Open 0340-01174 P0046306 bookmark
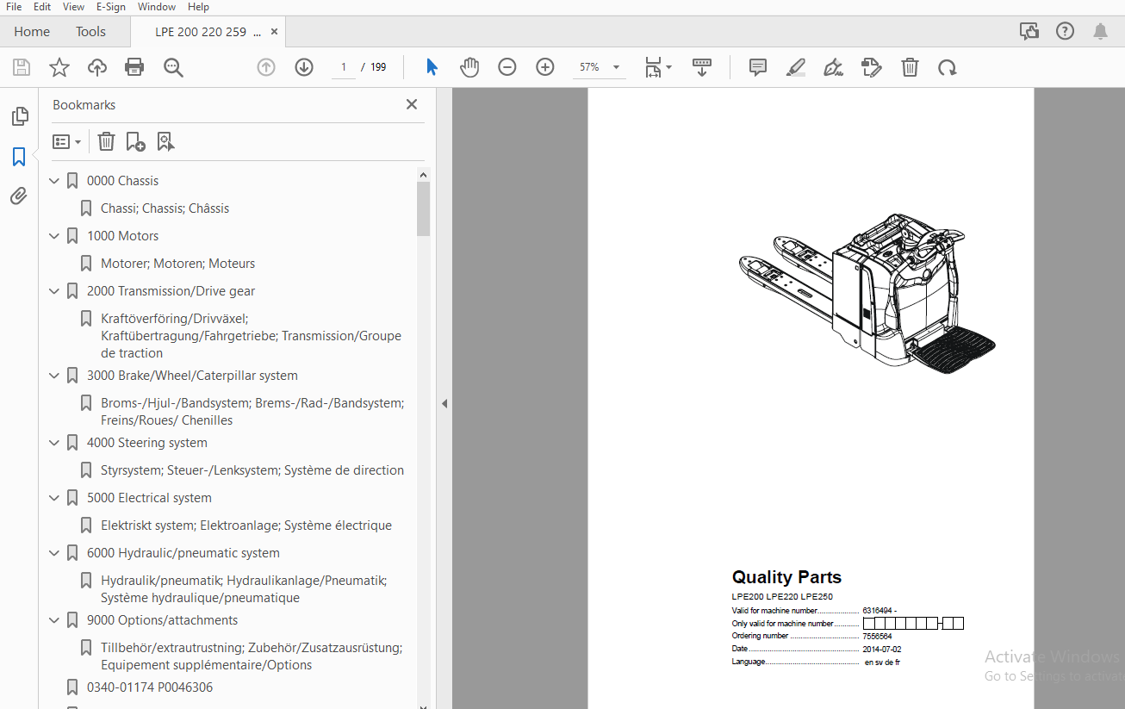The image size is (1125, 709). [150, 687]
